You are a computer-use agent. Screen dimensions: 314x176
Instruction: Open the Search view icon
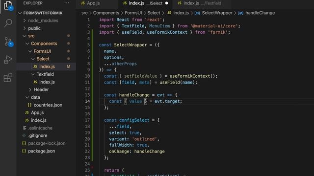(8, 23)
